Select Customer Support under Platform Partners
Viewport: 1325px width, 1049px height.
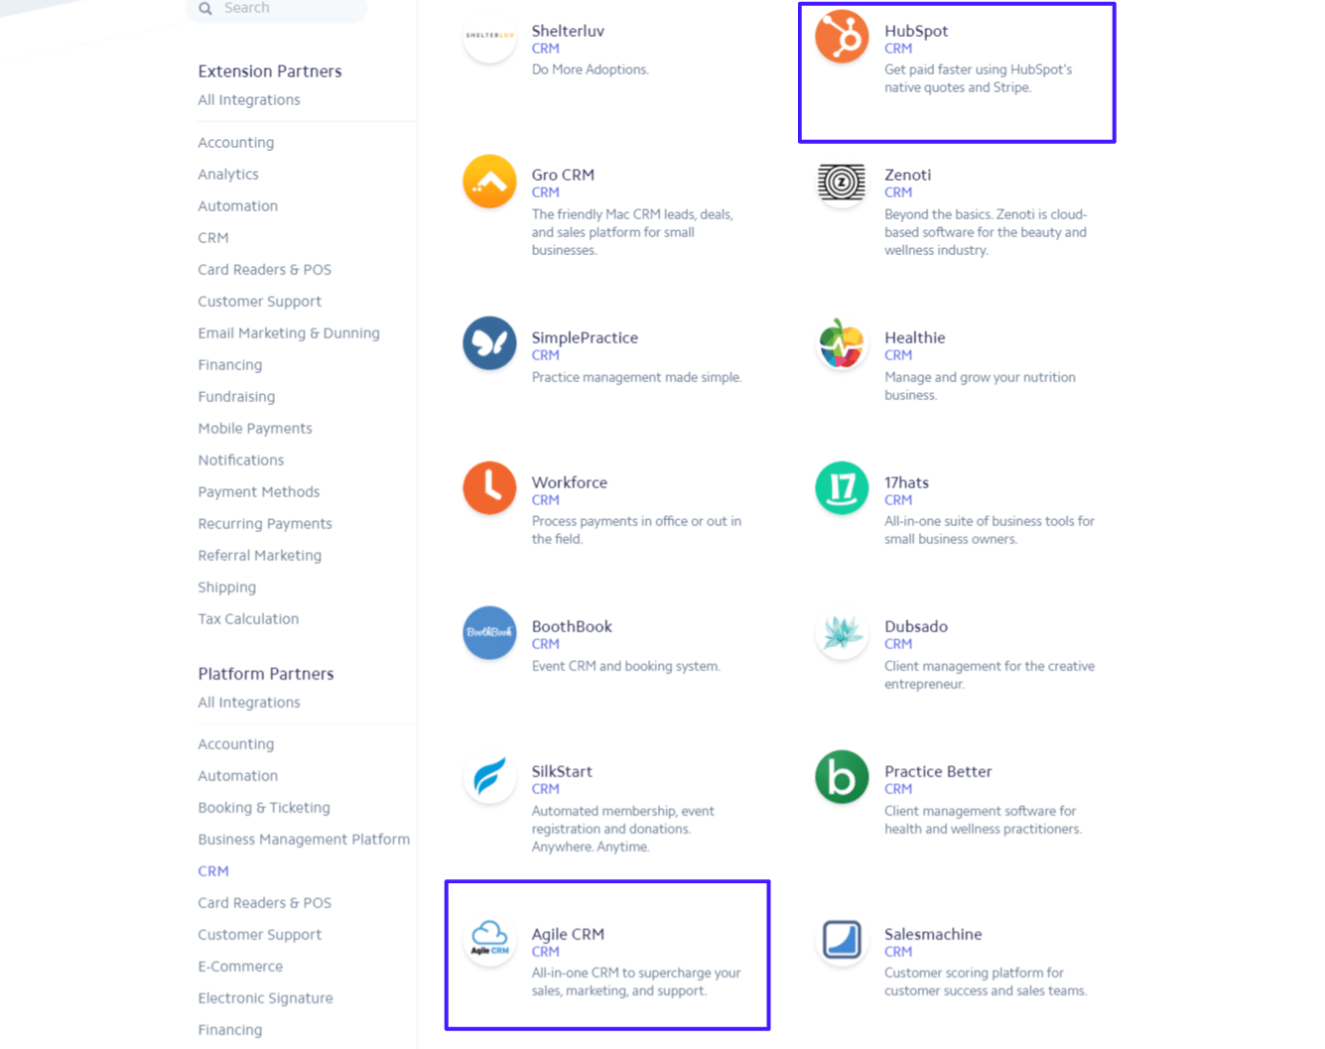260,935
